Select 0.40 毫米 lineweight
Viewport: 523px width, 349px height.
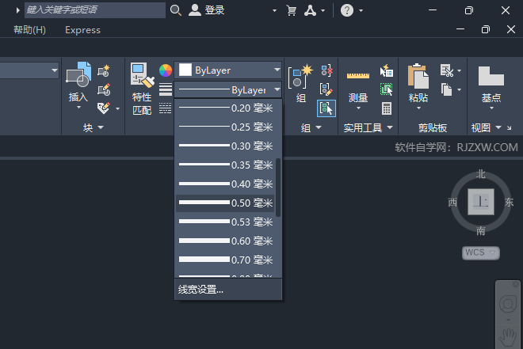click(225, 184)
